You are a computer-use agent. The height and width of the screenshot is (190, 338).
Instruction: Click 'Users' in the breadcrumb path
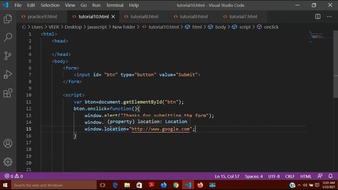click(37, 27)
